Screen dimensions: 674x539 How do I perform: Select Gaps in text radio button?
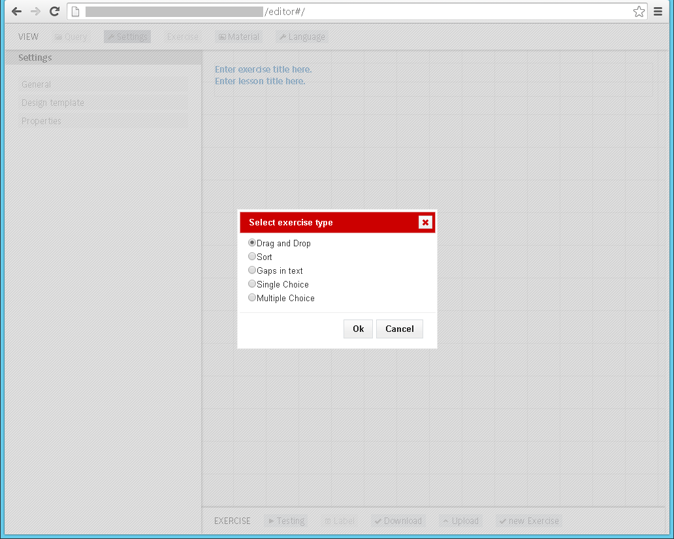pyautogui.click(x=252, y=270)
